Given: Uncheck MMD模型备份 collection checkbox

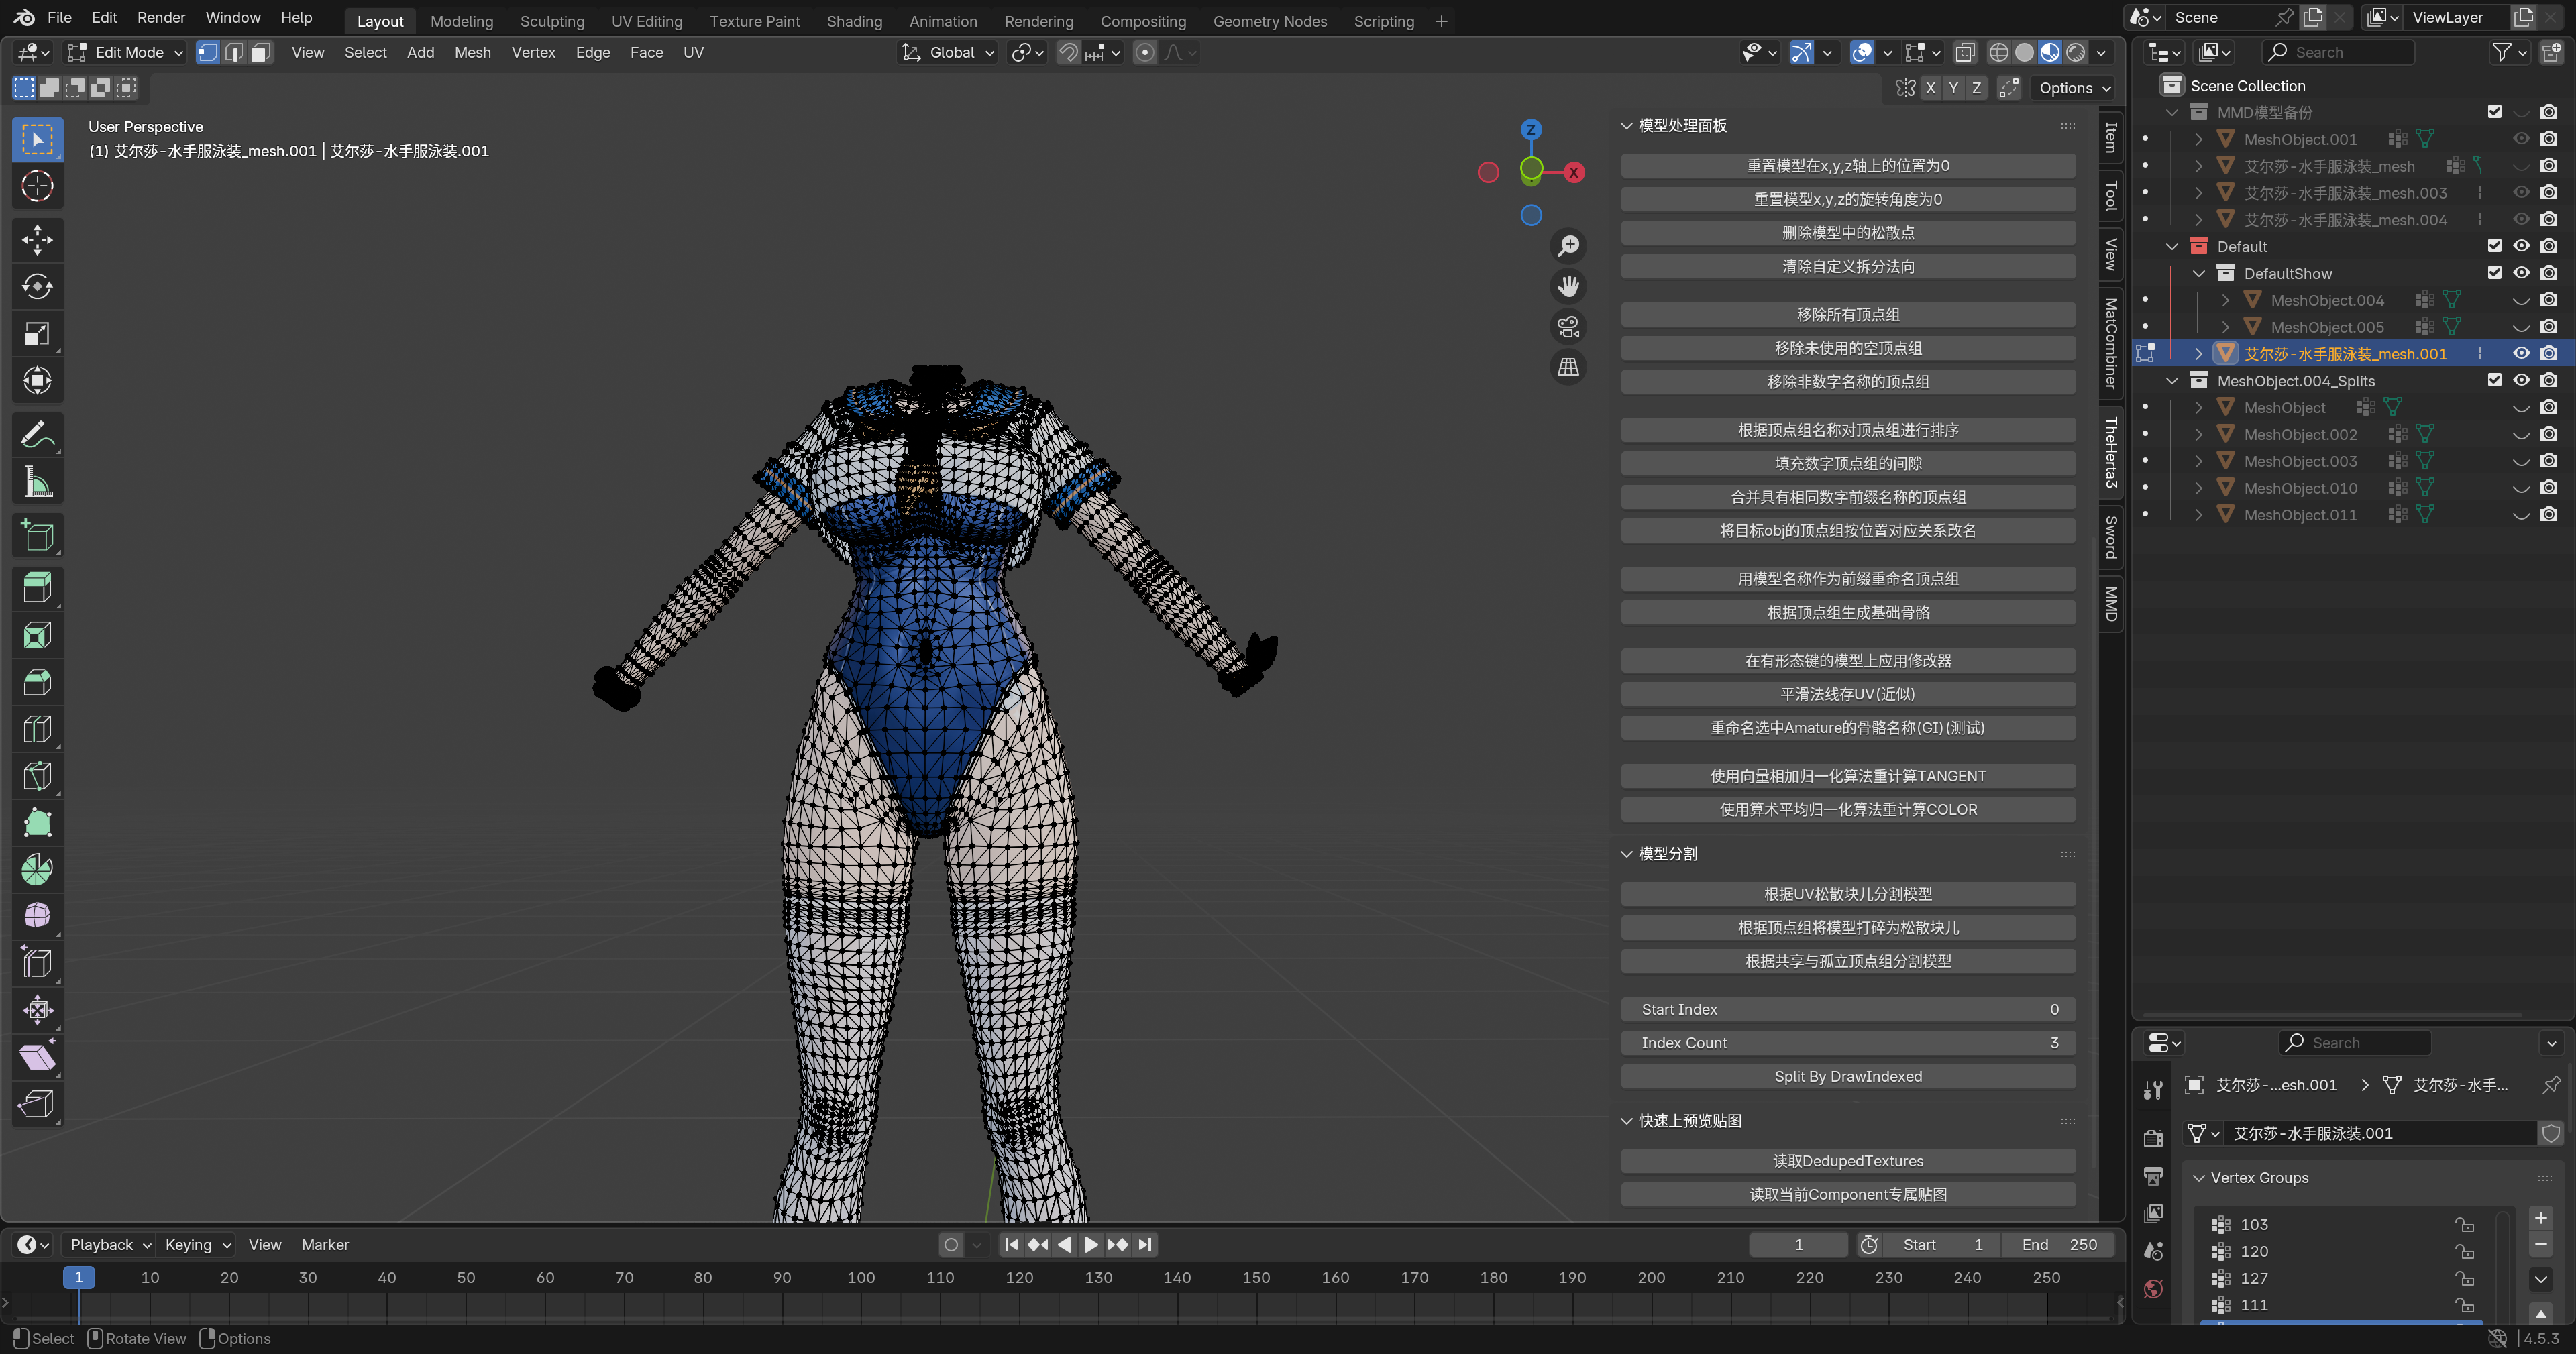Looking at the screenshot, I should (x=2494, y=112).
